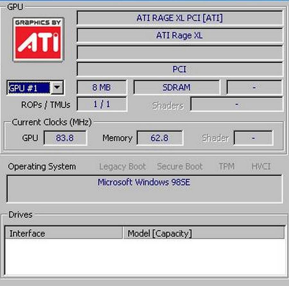
Task: Click the Shader clock value field
Action: point(253,138)
